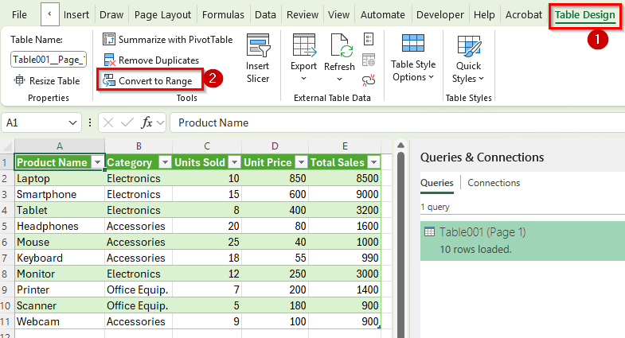The height and width of the screenshot is (338, 625).
Task: Select the Smartphone cell
Action: (60, 194)
